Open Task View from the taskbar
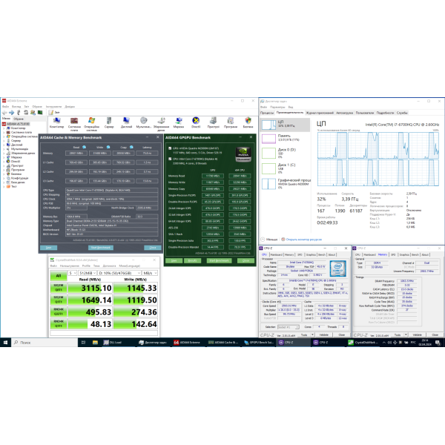The image size is (445, 445). 83,343
